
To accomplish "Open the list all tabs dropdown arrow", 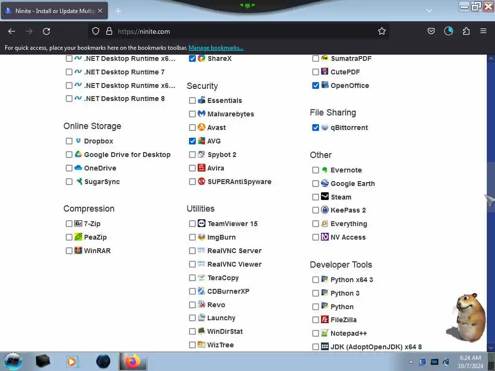I will pyautogui.click(x=429, y=11).
